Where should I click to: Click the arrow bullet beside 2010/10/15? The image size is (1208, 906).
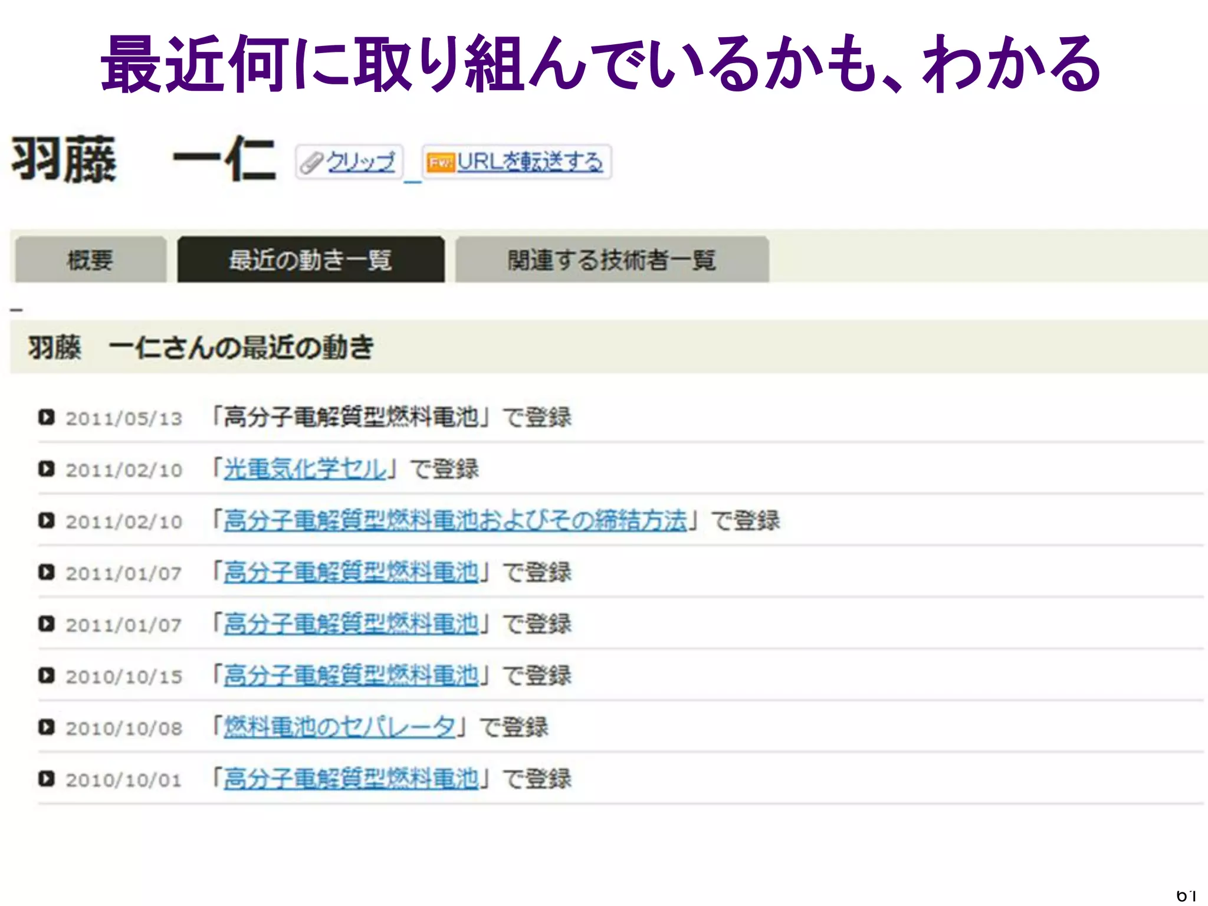click(x=47, y=675)
